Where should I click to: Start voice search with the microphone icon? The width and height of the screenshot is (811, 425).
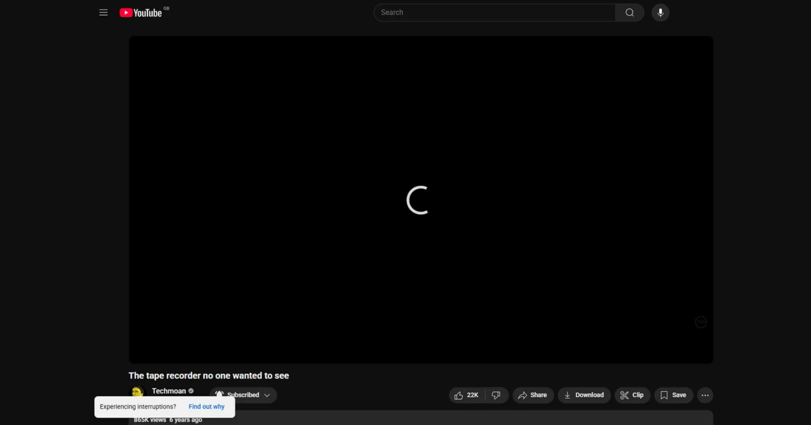point(660,13)
